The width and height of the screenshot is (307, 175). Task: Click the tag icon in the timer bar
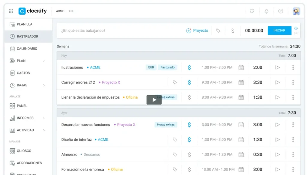[218, 30]
